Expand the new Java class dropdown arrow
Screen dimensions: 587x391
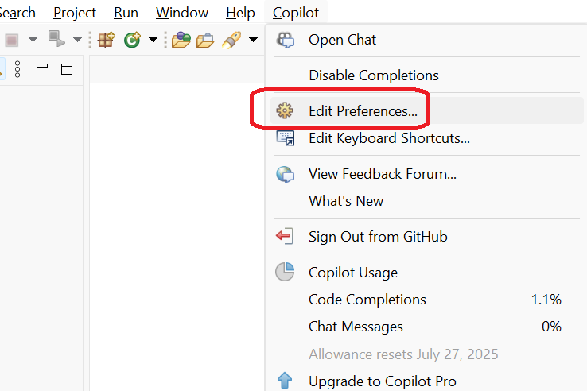point(153,39)
